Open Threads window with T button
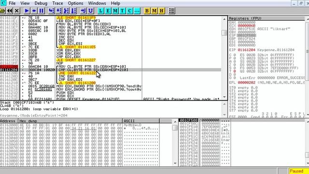Viewport: 309px width, 174px height. pos(122,11)
